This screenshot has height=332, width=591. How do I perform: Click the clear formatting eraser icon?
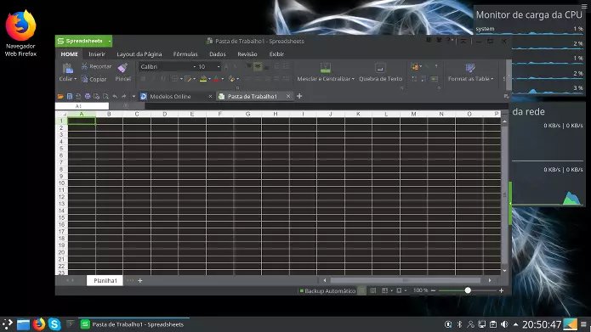coord(231,79)
